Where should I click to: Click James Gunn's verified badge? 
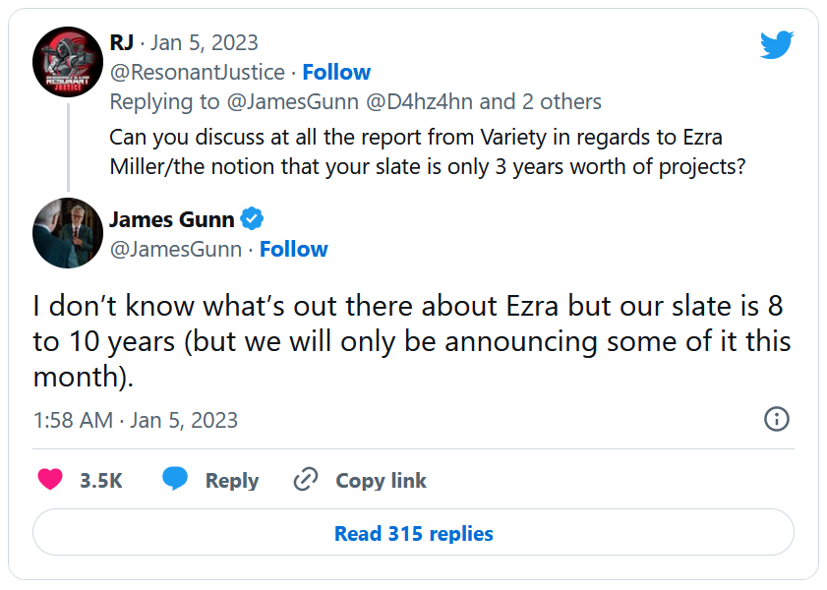pyautogui.click(x=253, y=219)
